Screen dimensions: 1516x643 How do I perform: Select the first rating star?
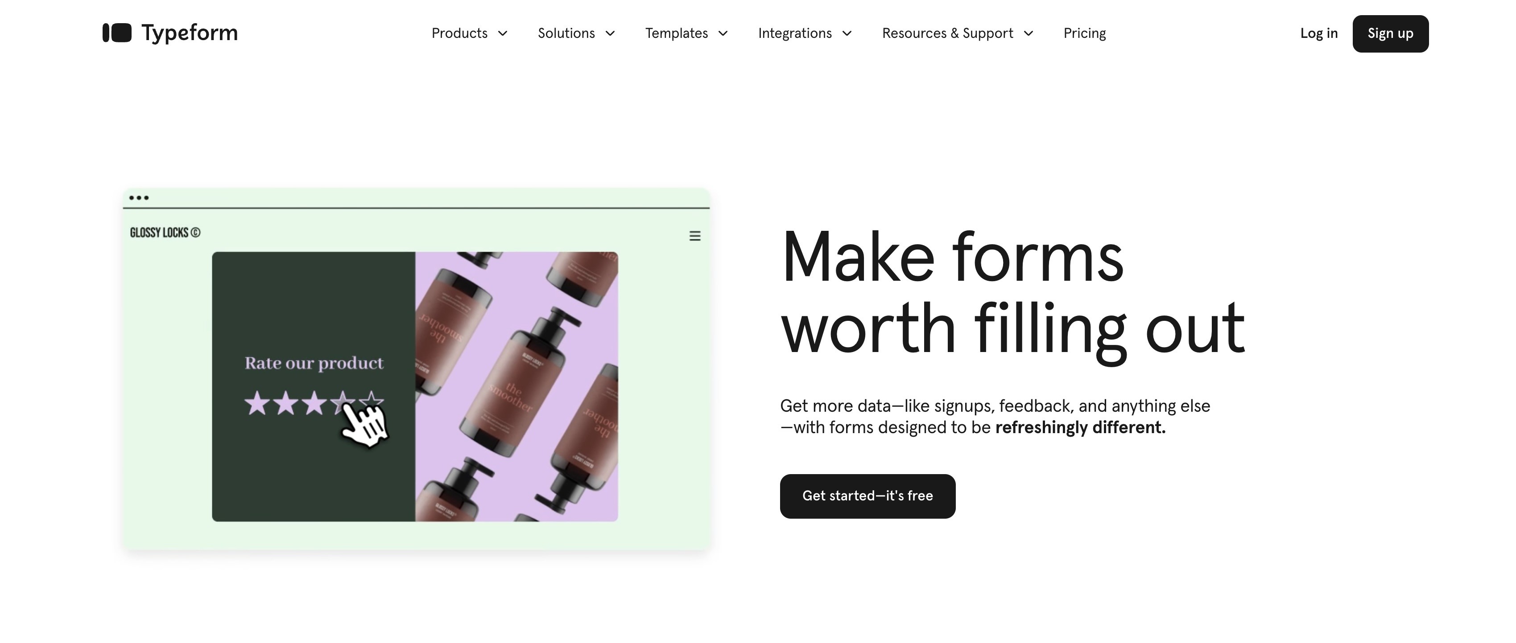tap(256, 403)
